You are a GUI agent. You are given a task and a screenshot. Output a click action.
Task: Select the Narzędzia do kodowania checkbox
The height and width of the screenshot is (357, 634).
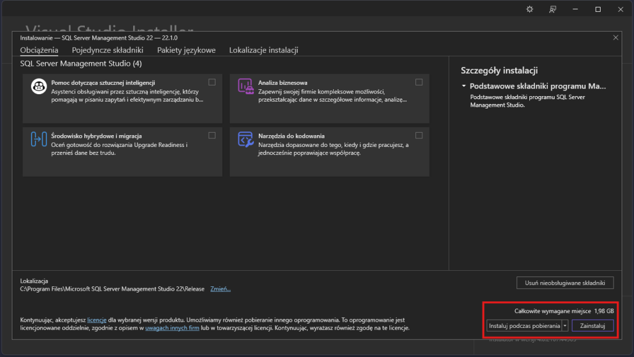click(x=419, y=136)
